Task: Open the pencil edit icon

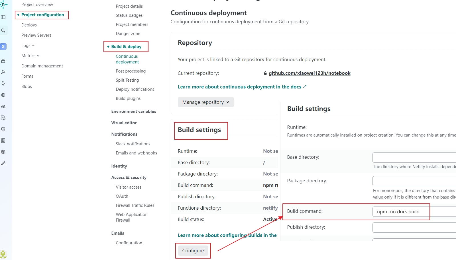Action: click(x=3, y=163)
